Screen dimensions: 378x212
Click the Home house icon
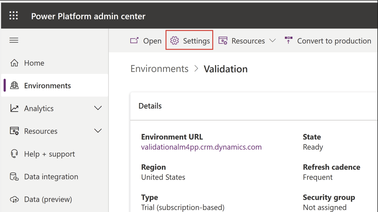[x=14, y=63]
